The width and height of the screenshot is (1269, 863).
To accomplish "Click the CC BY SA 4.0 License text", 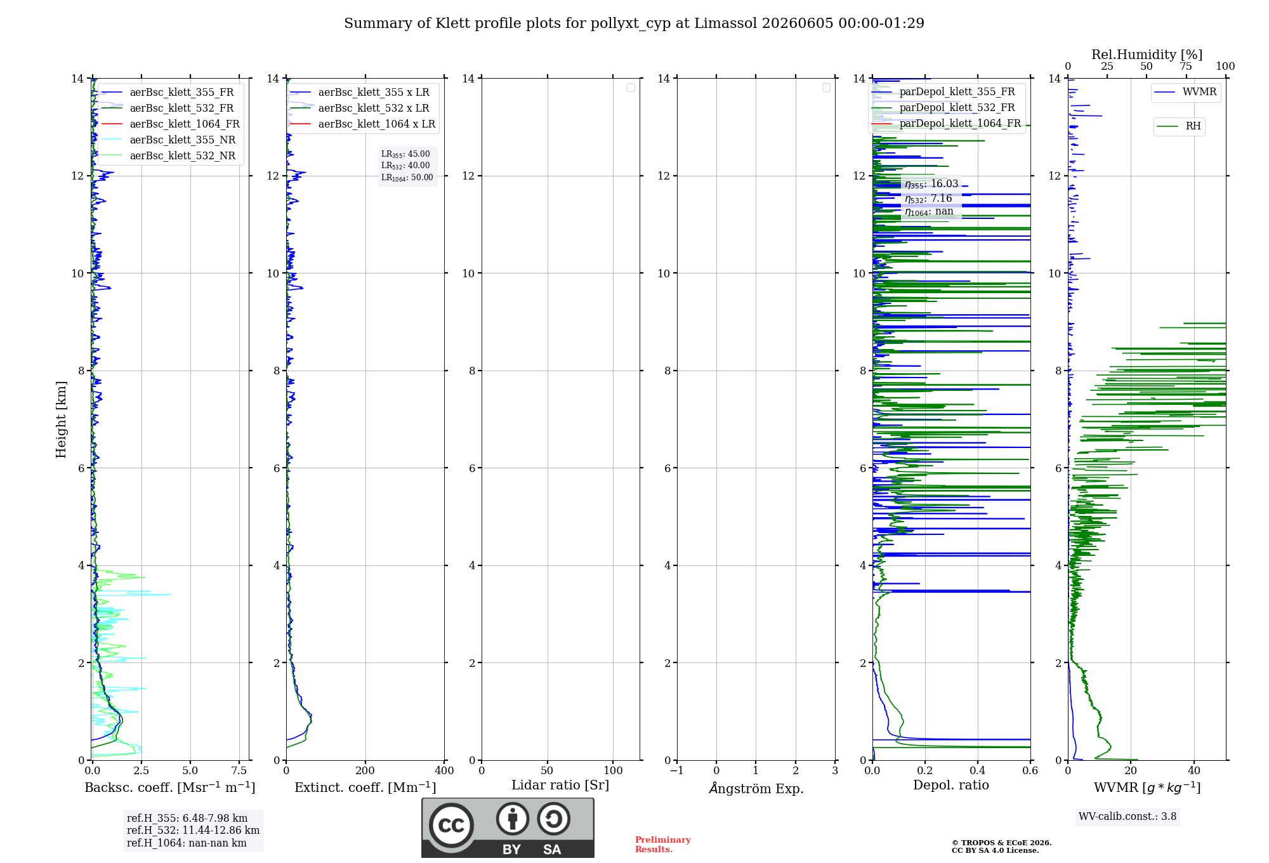I will [x=996, y=850].
